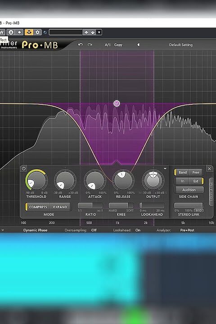The width and height of the screenshot is (216, 324).
Task: Click the Threshold knob
Action: (36, 180)
